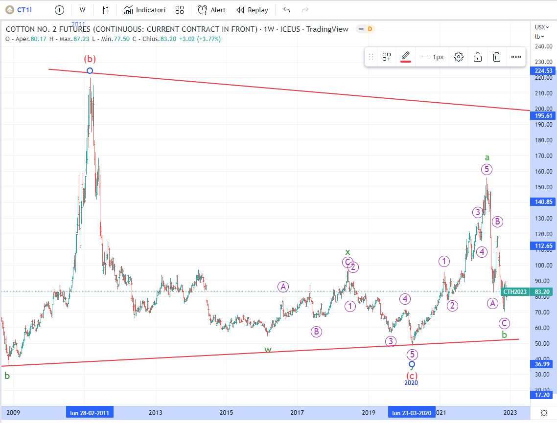Image resolution: width=557 pixels, height=423 pixels.
Task: Click the 140.85 price axis label
Action: click(x=543, y=201)
